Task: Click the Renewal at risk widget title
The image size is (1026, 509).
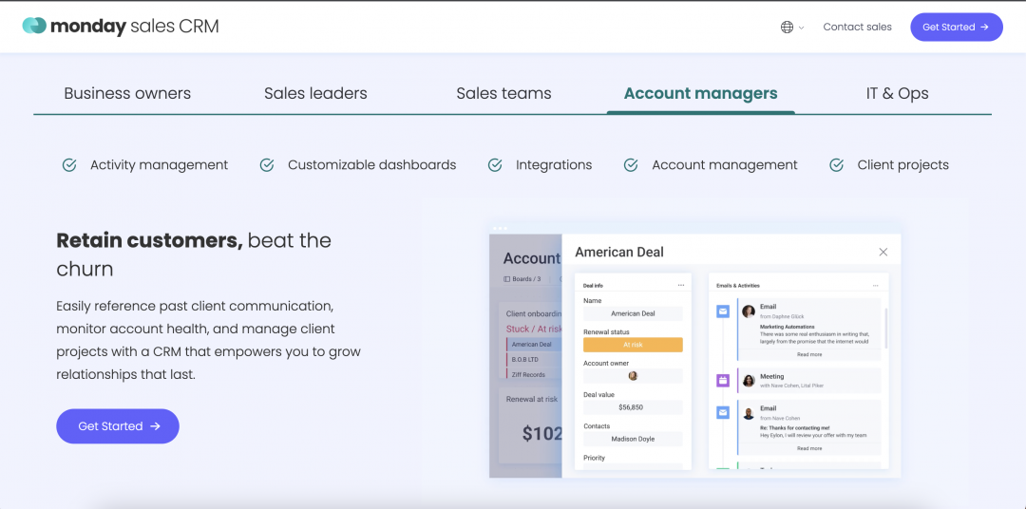Action: tap(532, 399)
